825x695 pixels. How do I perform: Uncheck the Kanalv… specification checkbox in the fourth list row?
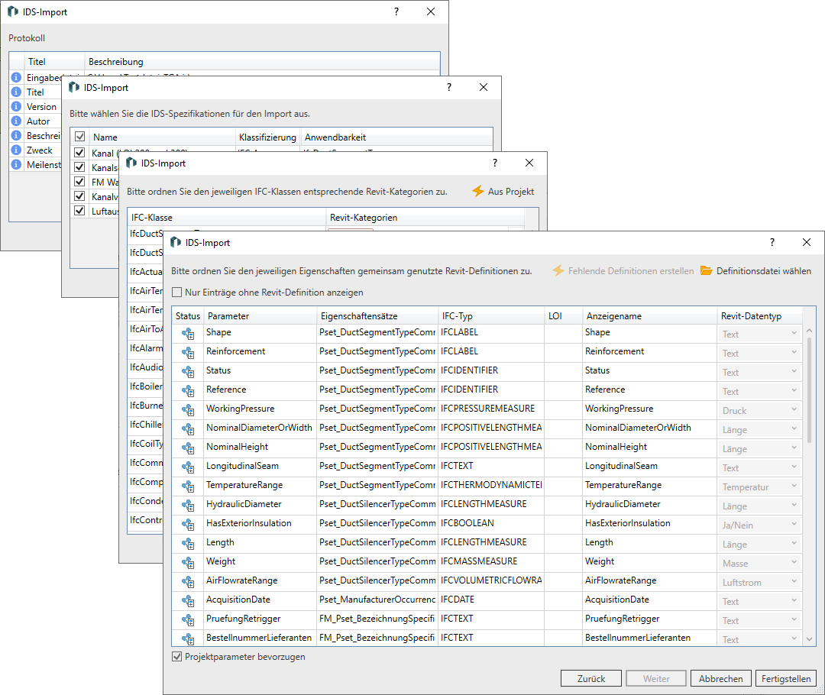80,196
